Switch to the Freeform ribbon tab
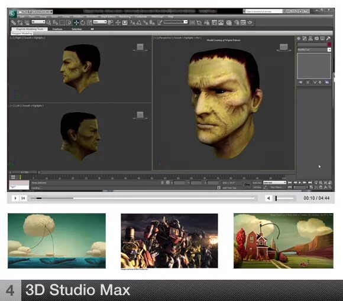343x301 pixels. (57, 29)
